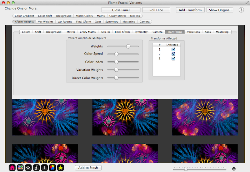250x172 pixels.
Task: Toggle the Final Xform segment in second row
Action: click(x=83, y=21)
